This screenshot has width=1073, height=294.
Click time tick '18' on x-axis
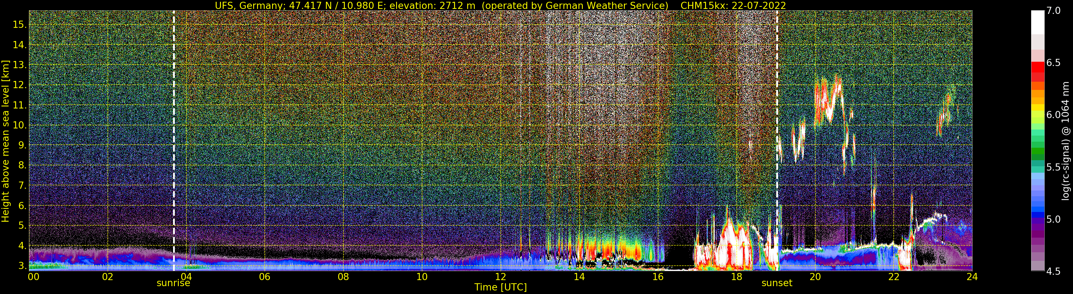tap(737, 277)
